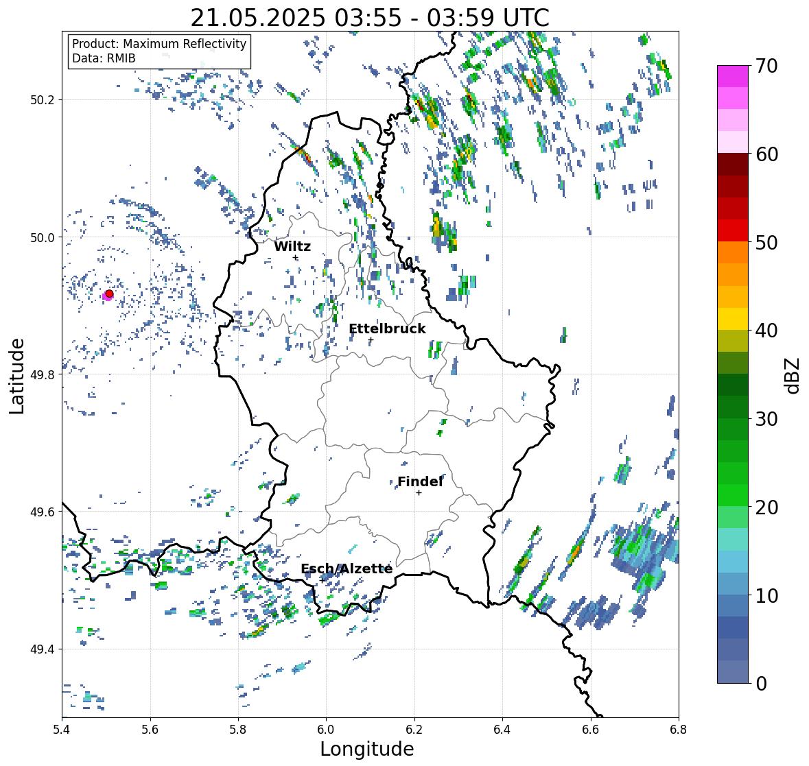The width and height of the screenshot is (809, 766).
Task: Click the cross marker below Ettelbruck label
Action: (x=371, y=340)
